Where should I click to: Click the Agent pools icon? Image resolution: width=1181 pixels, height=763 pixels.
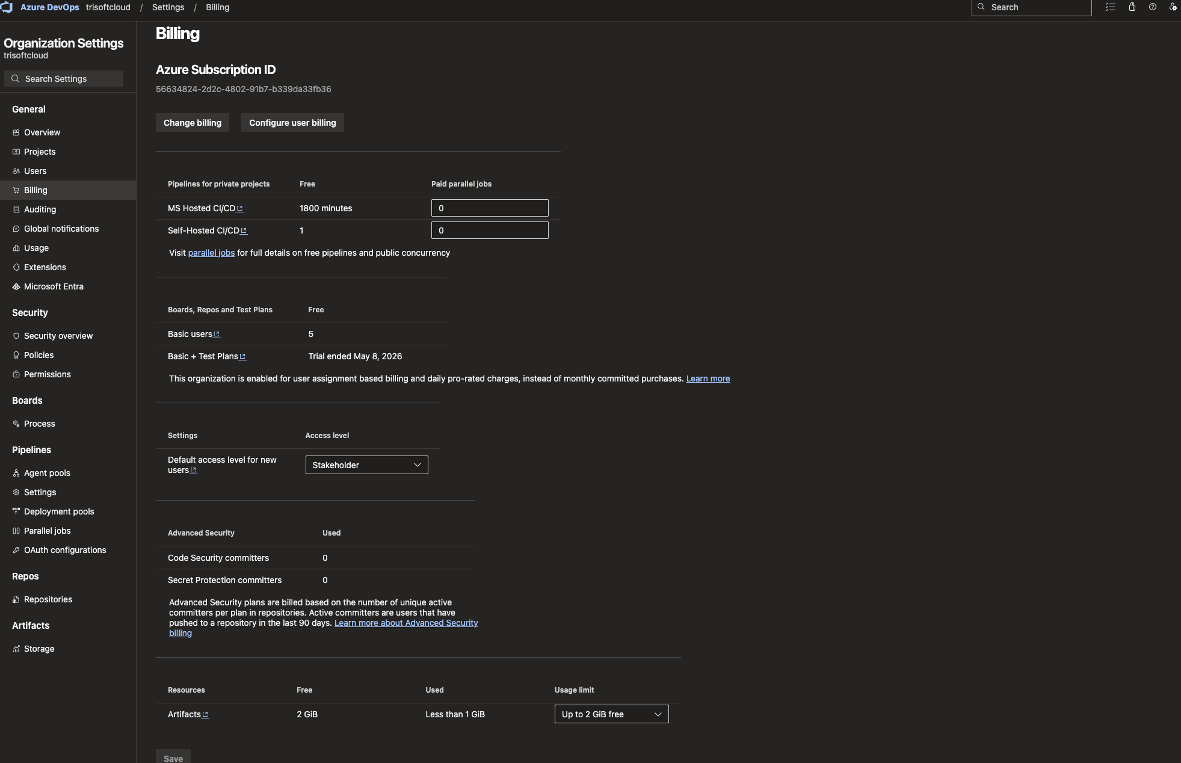[x=16, y=473]
